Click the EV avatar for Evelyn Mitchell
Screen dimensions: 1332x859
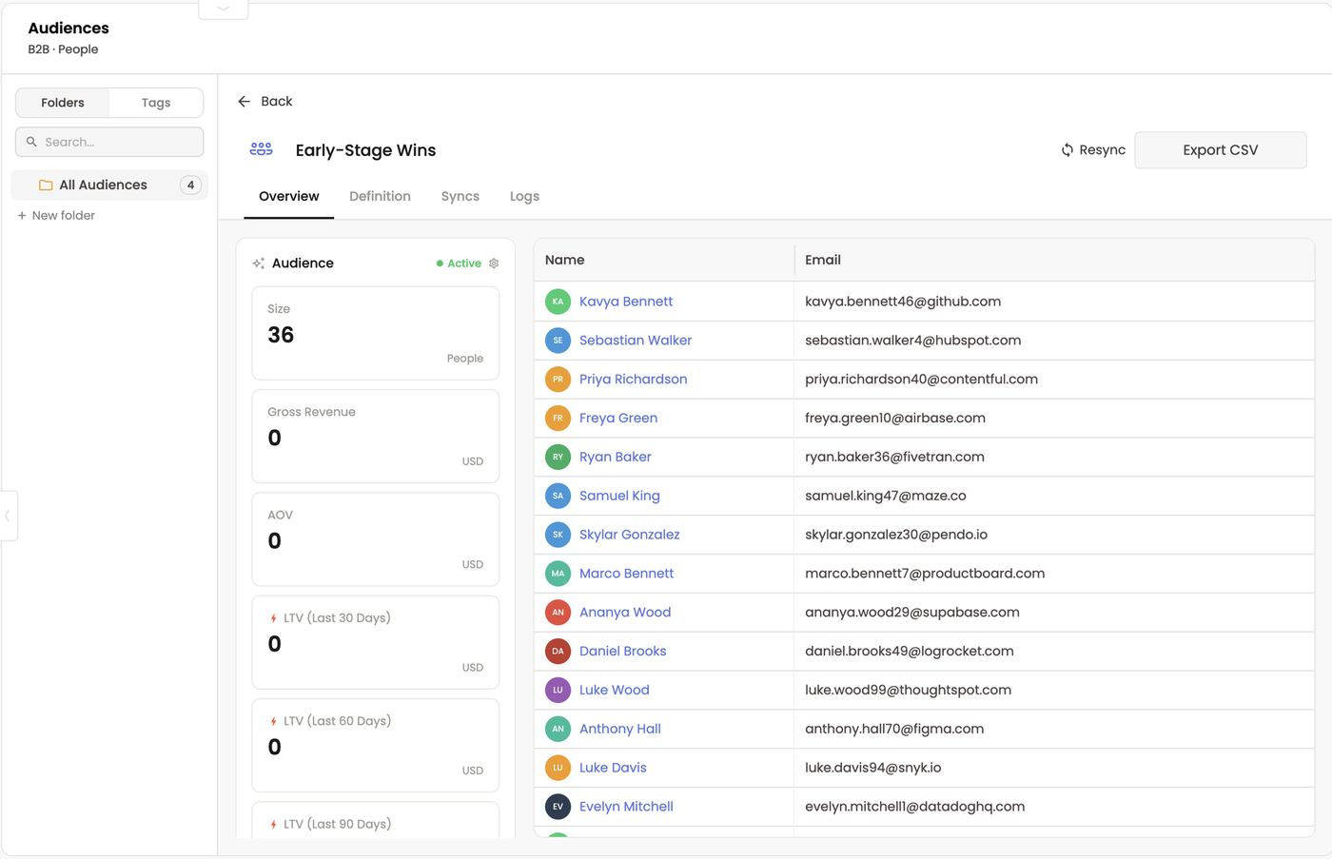coord(558,807)
